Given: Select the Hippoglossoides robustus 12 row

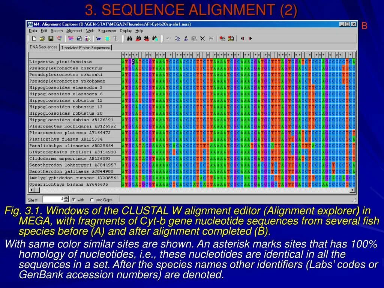Looking at the screenshot, I should click(75, 100).
